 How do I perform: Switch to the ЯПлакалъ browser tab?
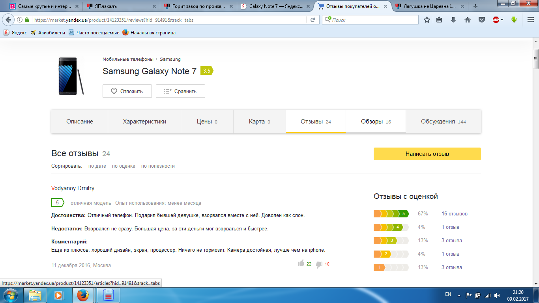point(121,6)
